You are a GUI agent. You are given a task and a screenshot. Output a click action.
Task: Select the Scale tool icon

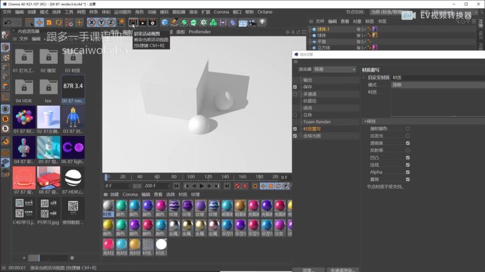[49, 23]
